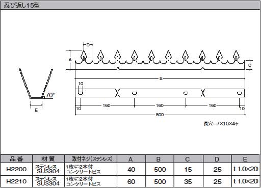This screenshot has width=261, height=188.
Task: Click the overall 500 length dimension
Action: 160,115
